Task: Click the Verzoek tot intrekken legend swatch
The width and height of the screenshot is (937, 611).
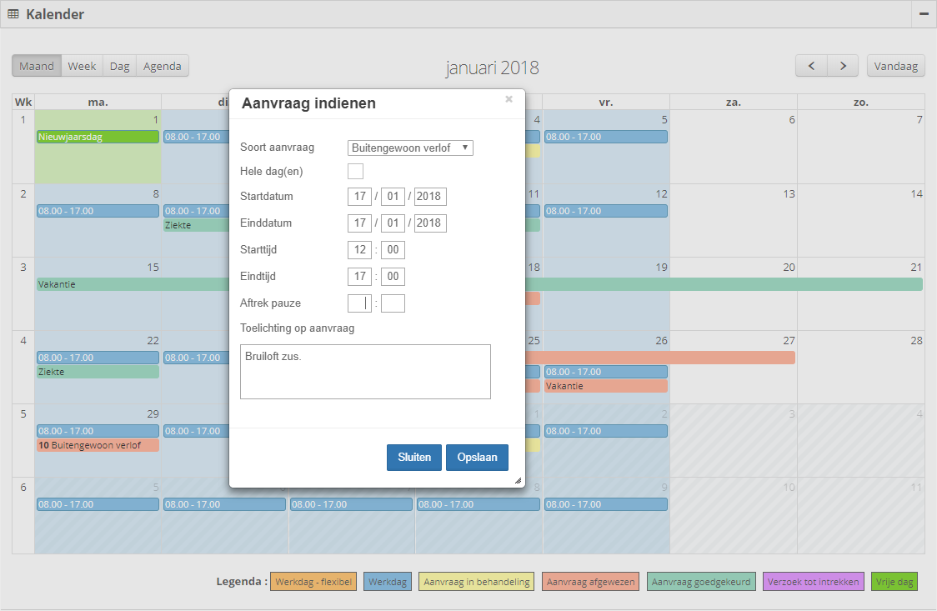Action: click(813, 582)
